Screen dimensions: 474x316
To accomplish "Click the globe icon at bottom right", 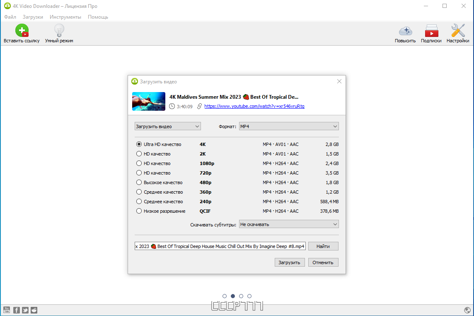I will [x=467, y=310].
